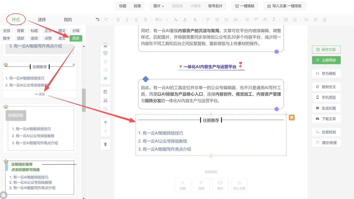Click 立即同步 button
Screen dimensions: 354x199
[326, 60]
